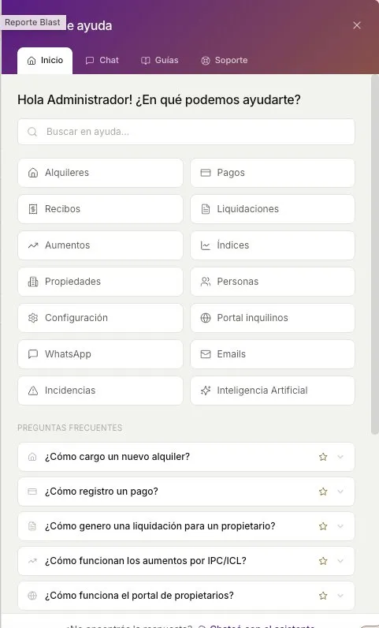Open the Liquidaciones category button
The height and width of the screenshot is (628, 379).
[273, 209]
